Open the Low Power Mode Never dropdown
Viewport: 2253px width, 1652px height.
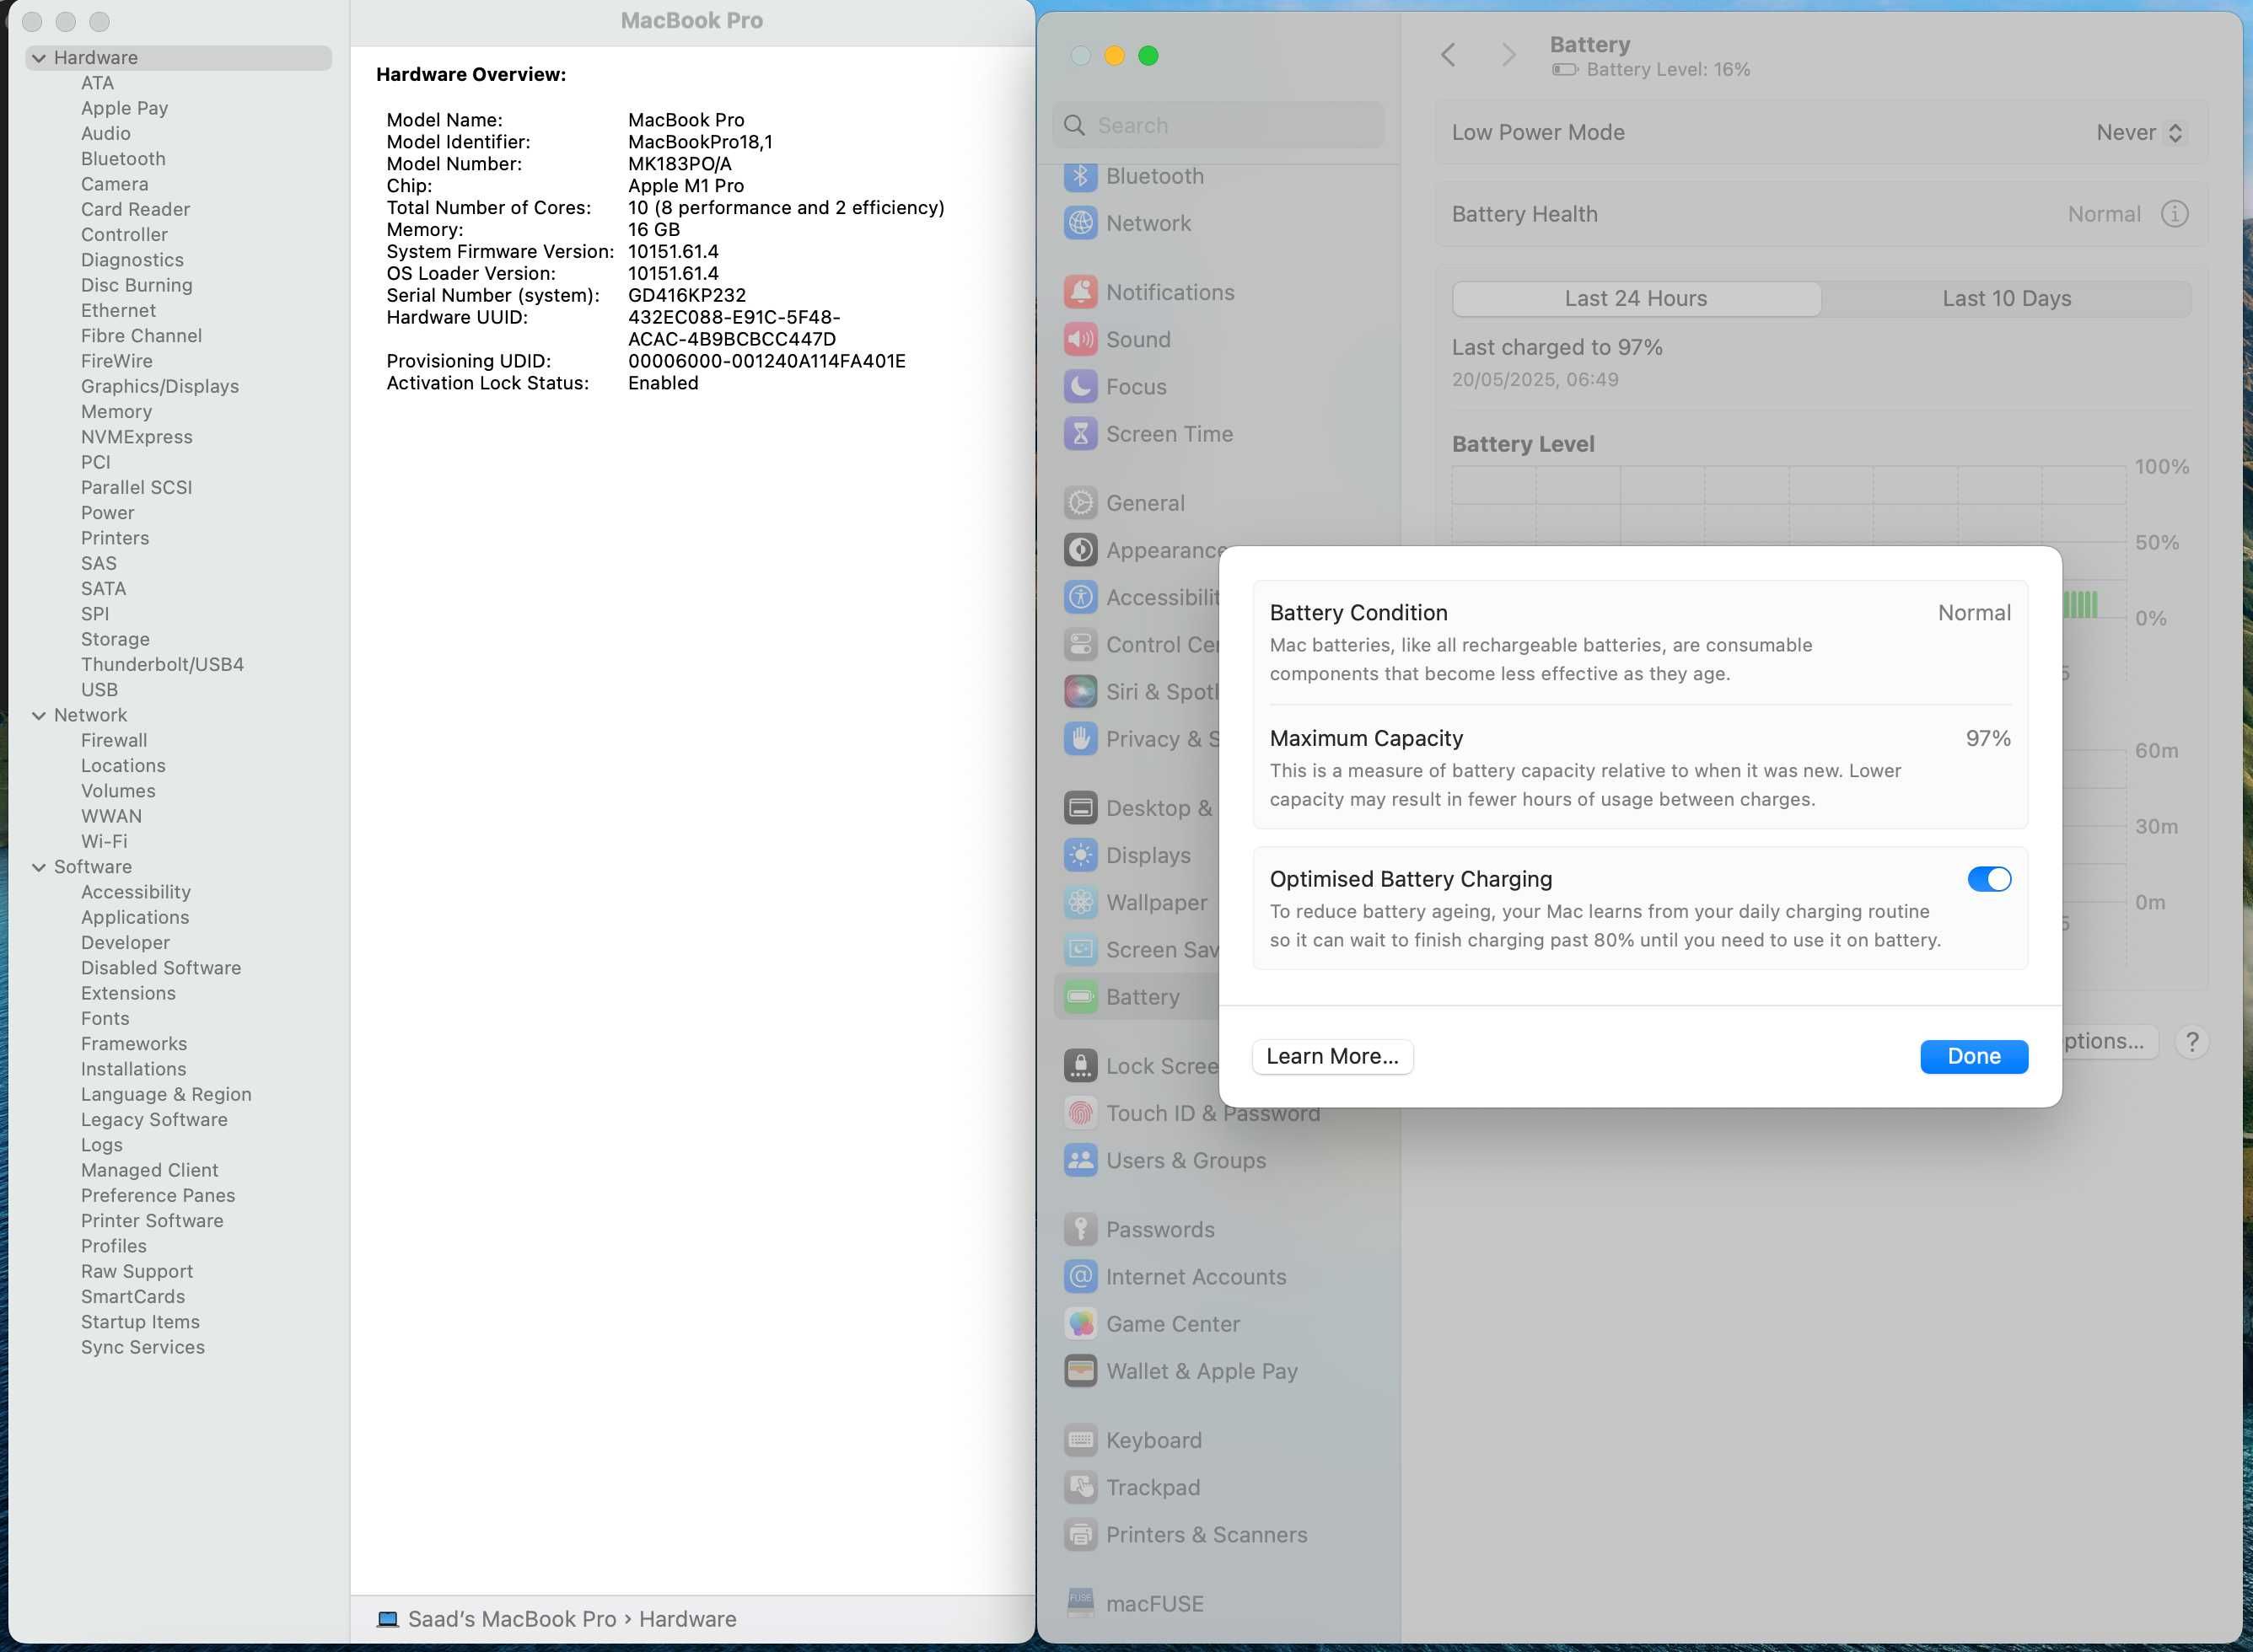coord(2140,132)
